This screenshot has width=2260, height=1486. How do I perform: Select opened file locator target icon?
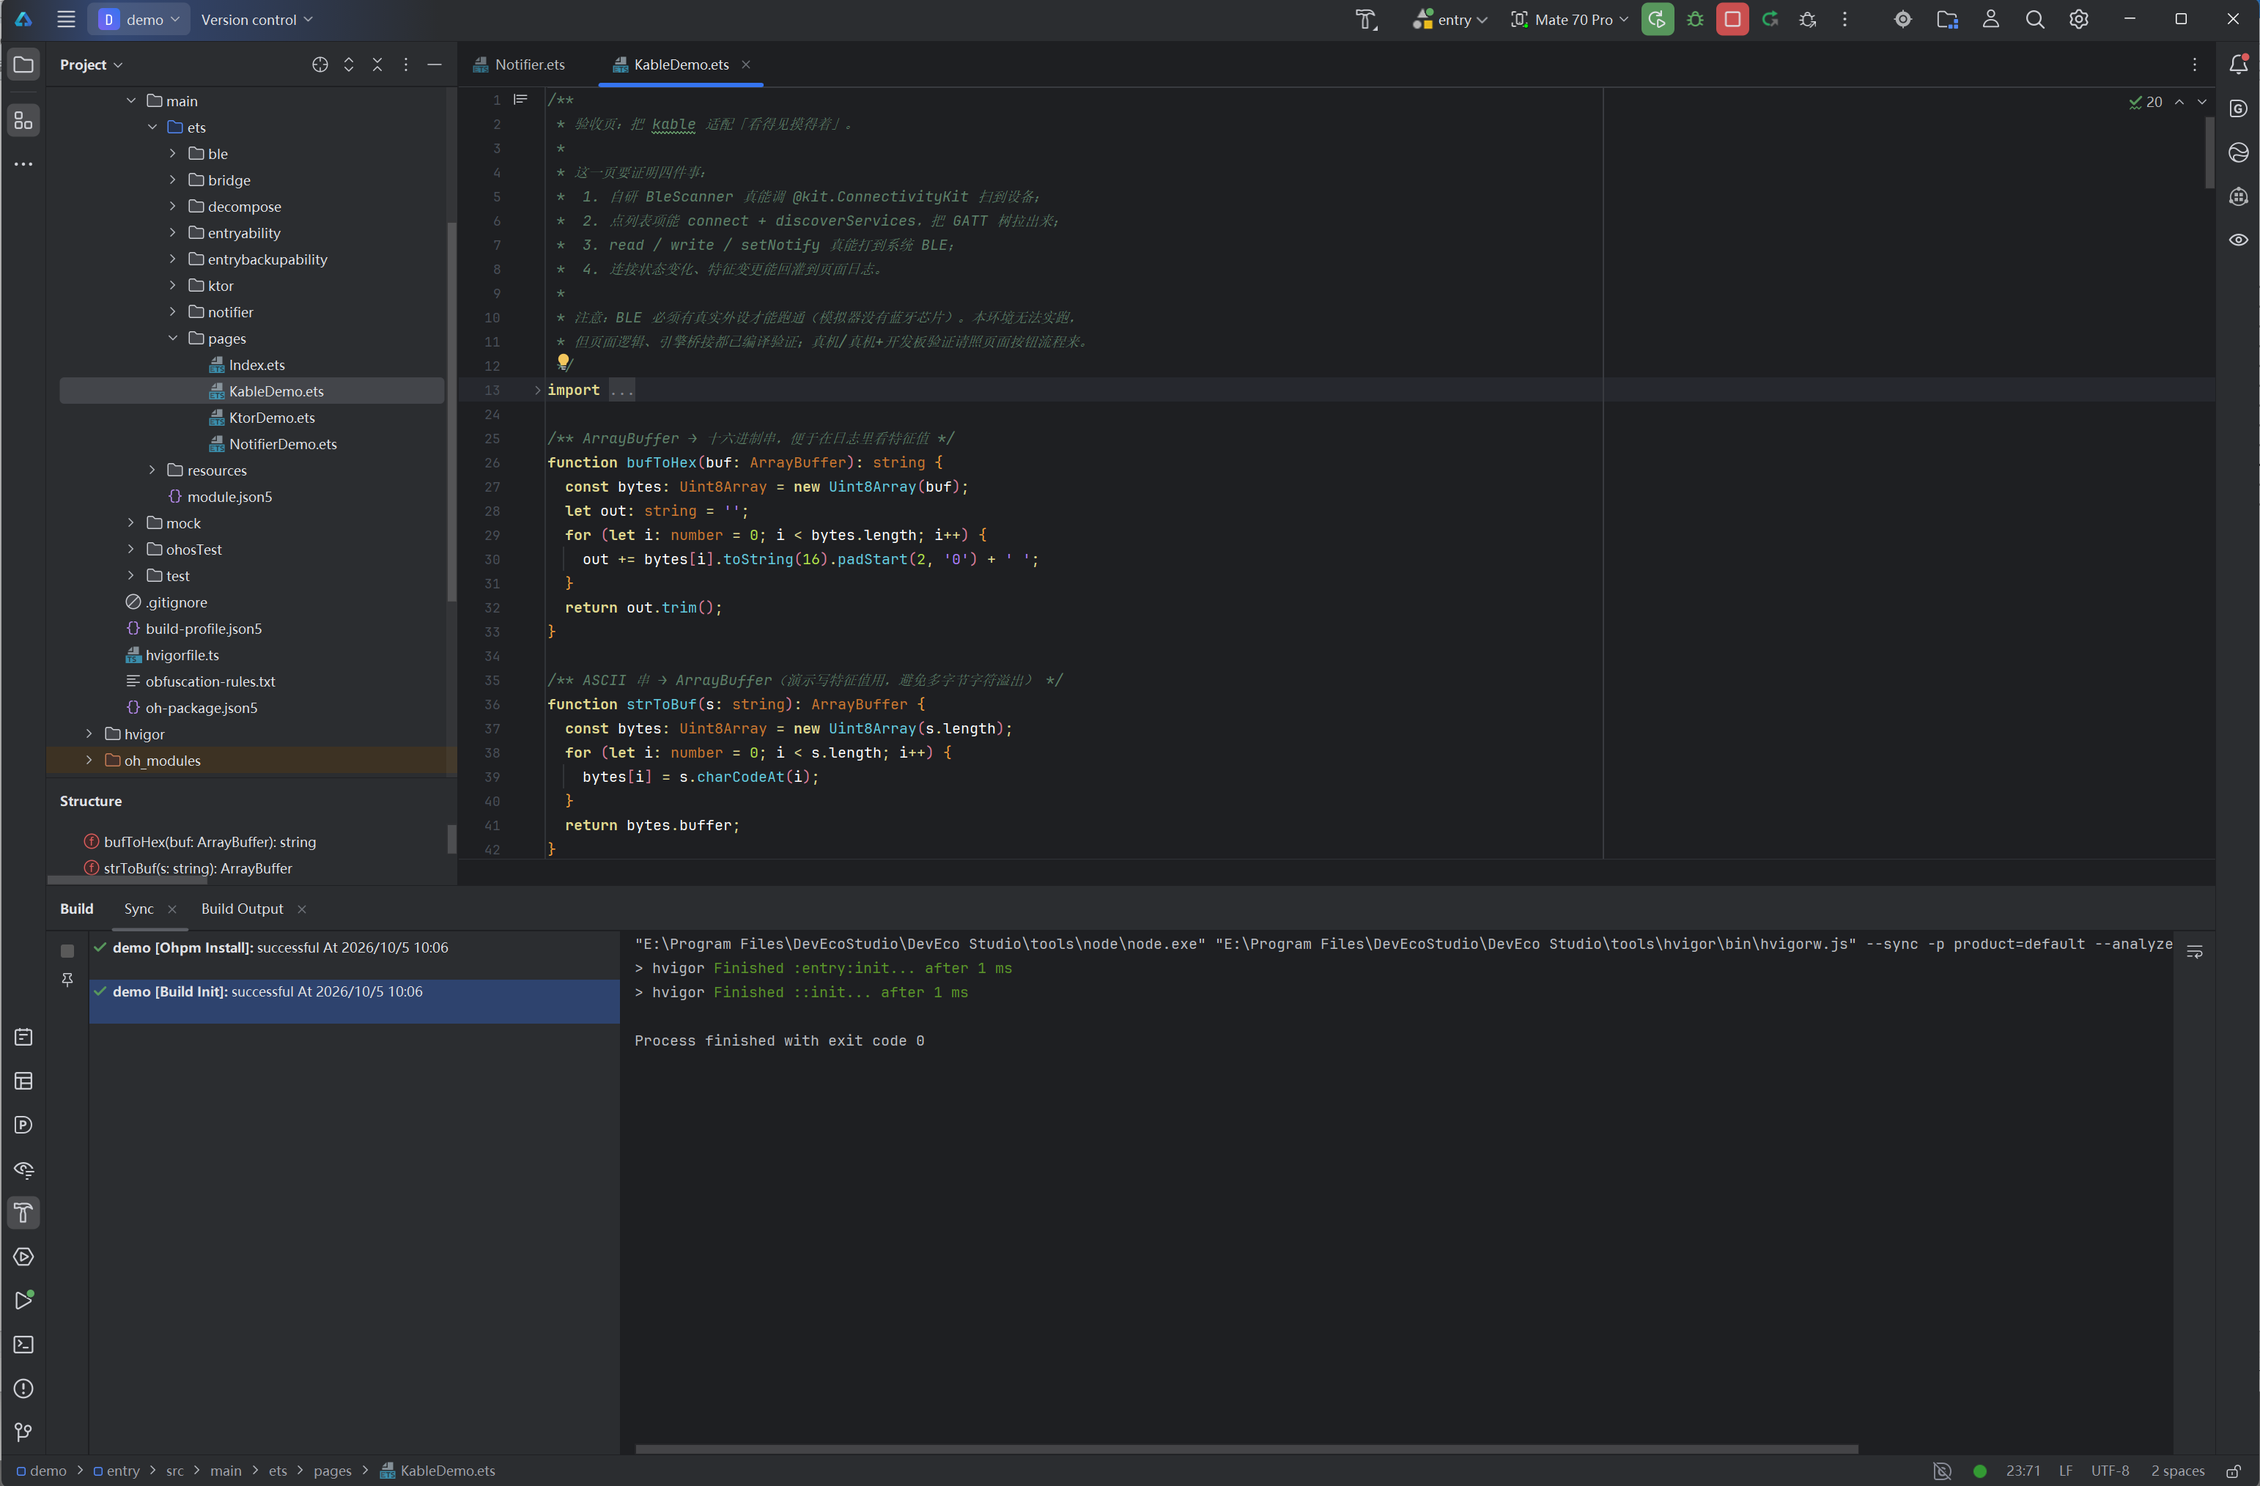[320, 64]
